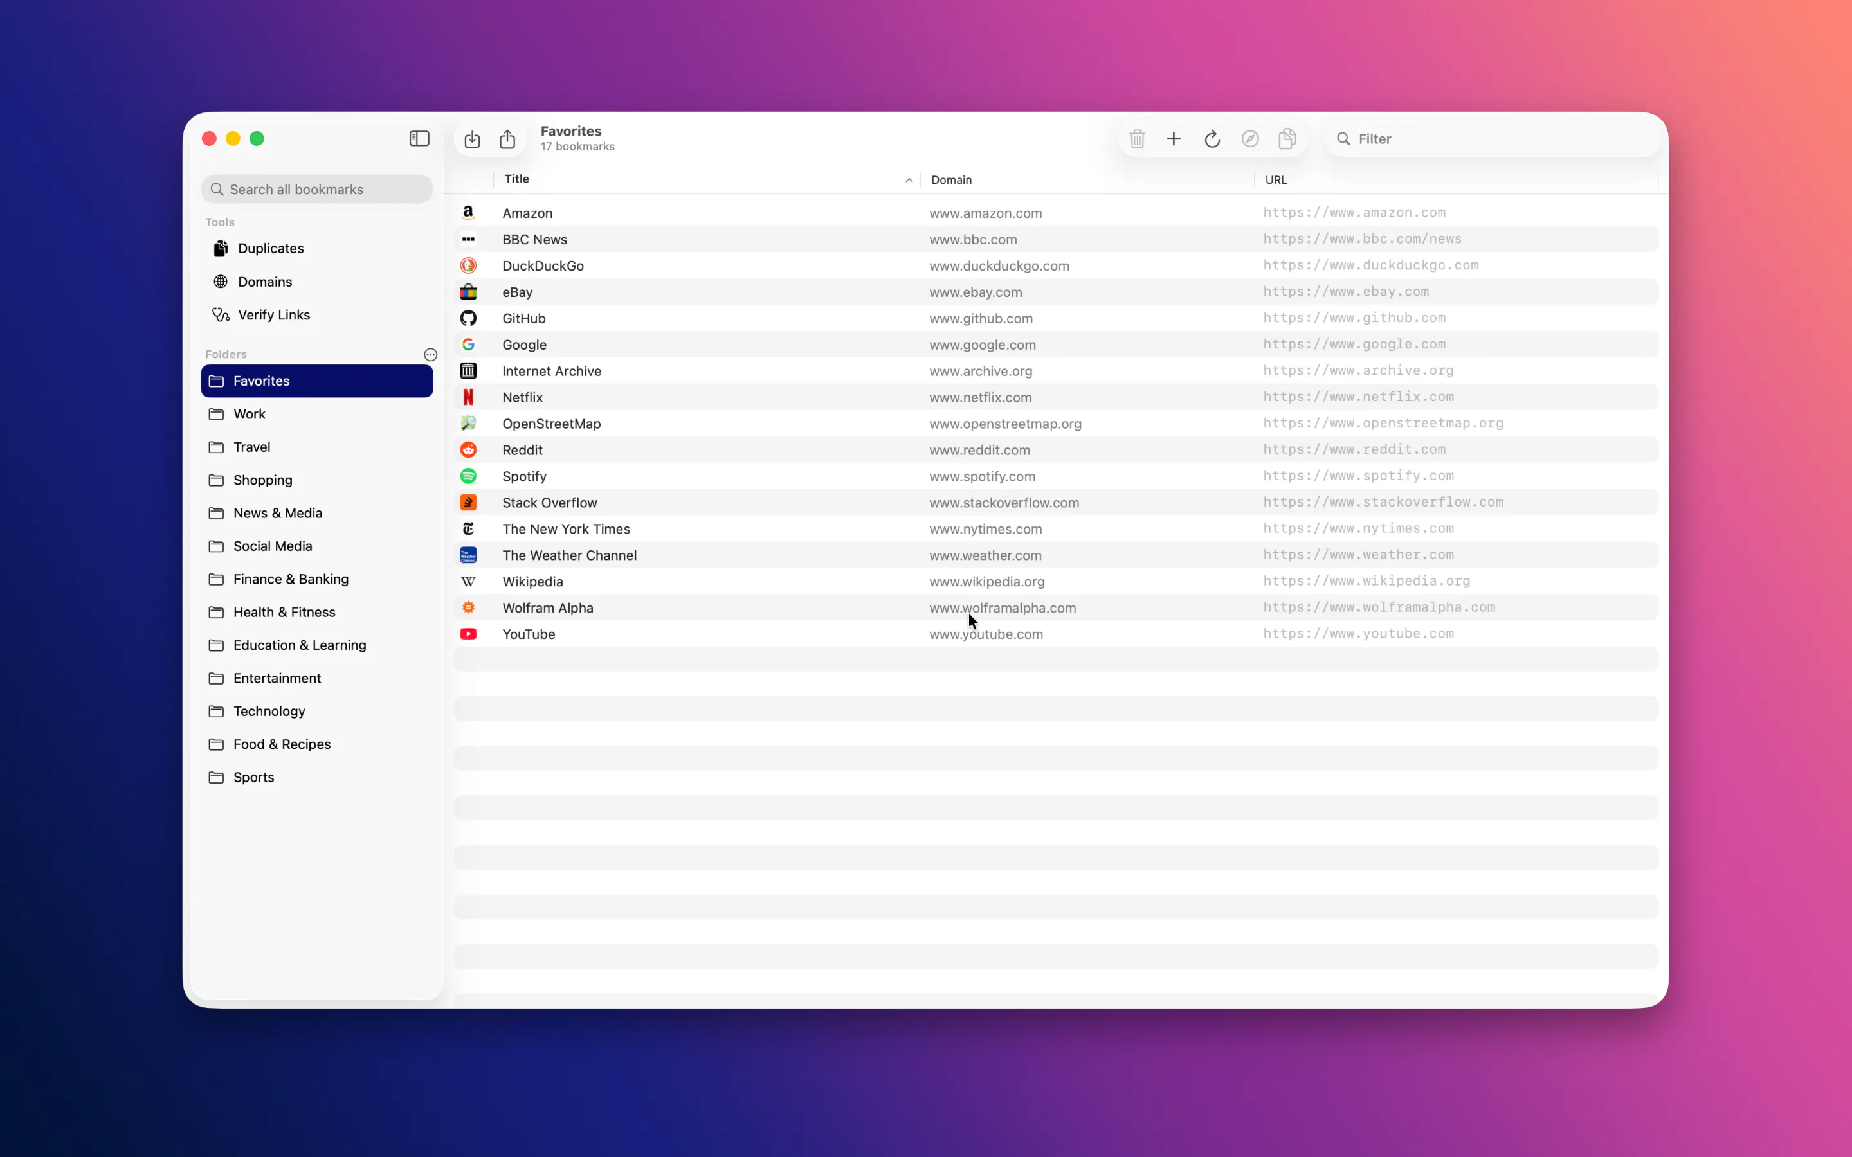Click the Weather Channel favicon
1852x1157 pixels.
468,555
